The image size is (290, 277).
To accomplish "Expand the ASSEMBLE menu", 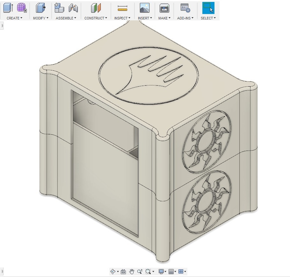I will click(66, 18).
